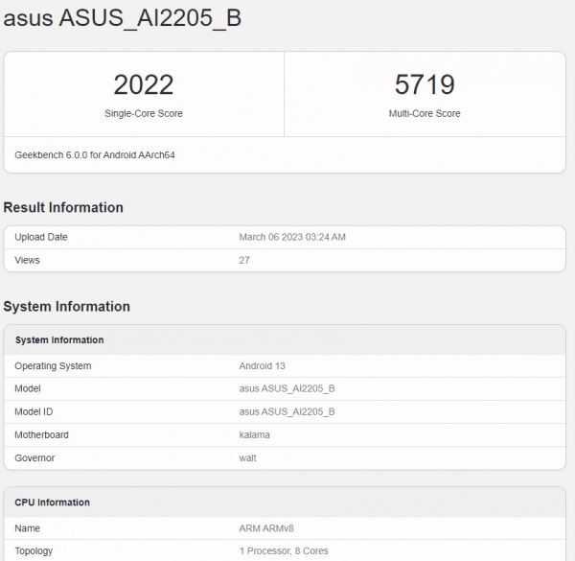Select the views count 27
The image size is (575, 561).
[244, 260]
